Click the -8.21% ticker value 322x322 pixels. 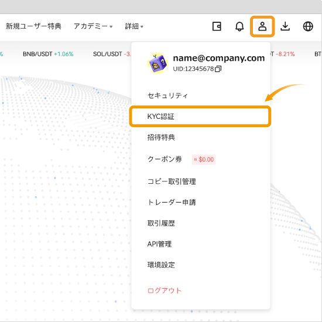(285, 54)
